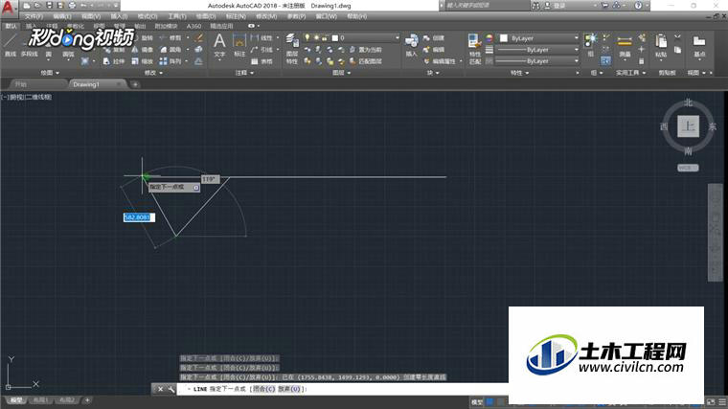
Task: Open the WCS dropdown under ViewCube
Action: pyautogui.click(x=688, y=168)
